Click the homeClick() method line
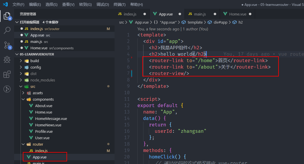This screenshot has height=164, width=304. coord(167,157)
